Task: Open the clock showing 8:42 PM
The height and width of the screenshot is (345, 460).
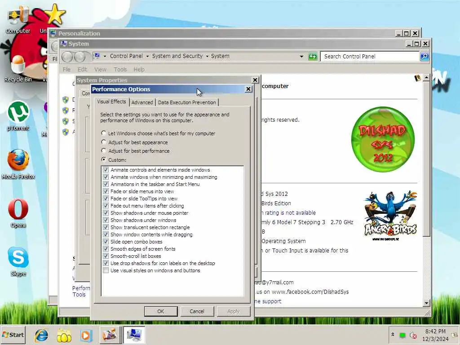Action: click(435, 335)
